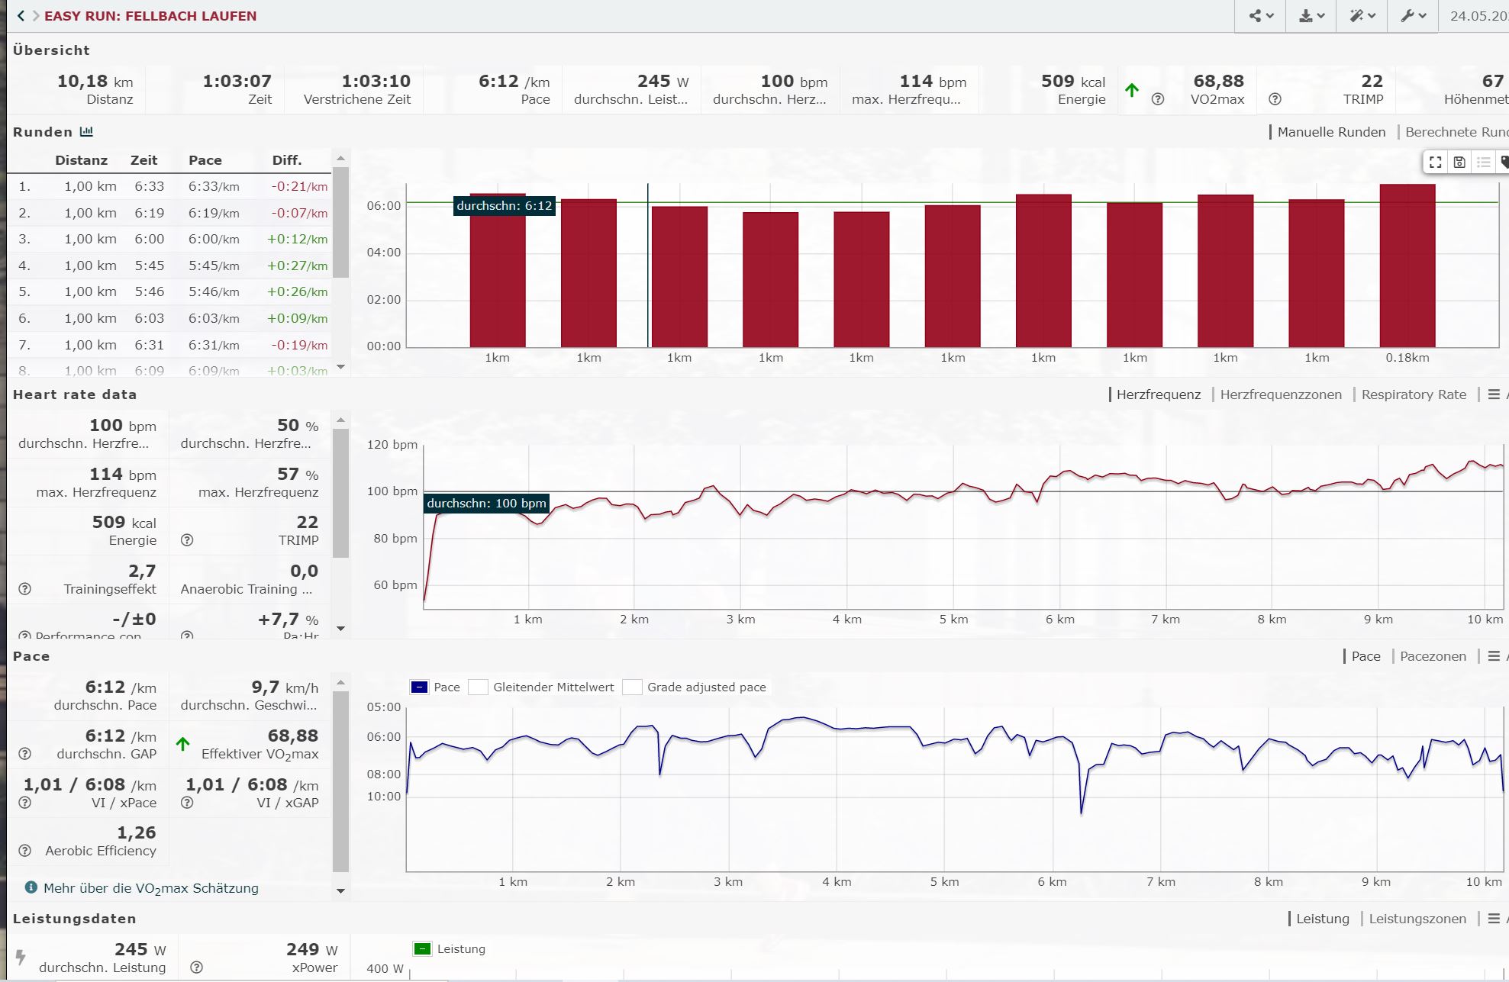Toggle the Grade adjusted pace checkbox
Screen dimensions: 1509x982
pyautogui.click(x=632, y=687)
